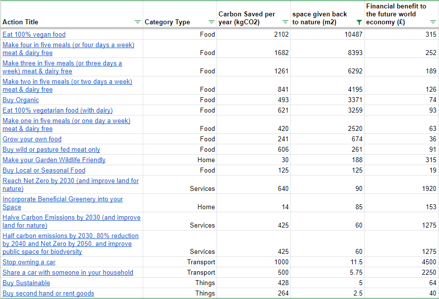Open the 'Buy Organic' link
Screen dimensions: 439x299
point(21,100)
